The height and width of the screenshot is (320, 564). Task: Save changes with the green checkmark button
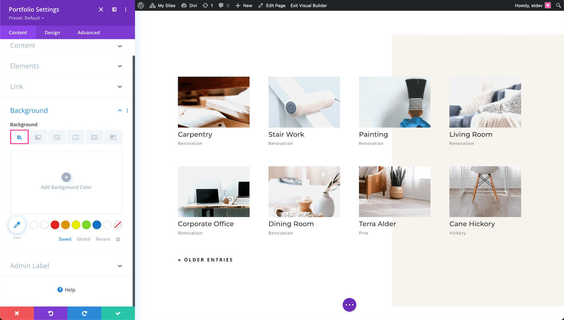118,313
